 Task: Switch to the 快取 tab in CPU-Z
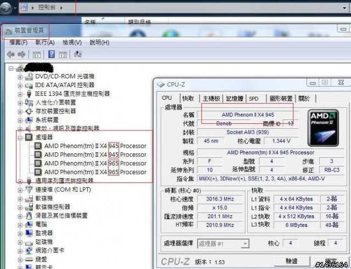click(188, 99)
